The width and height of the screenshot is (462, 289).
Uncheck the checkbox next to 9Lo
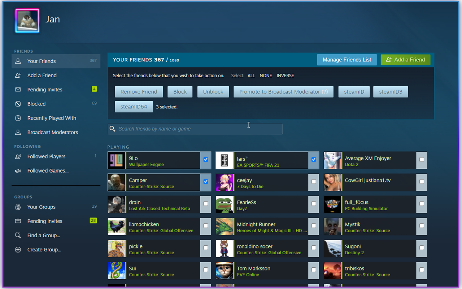coord(205,159)
